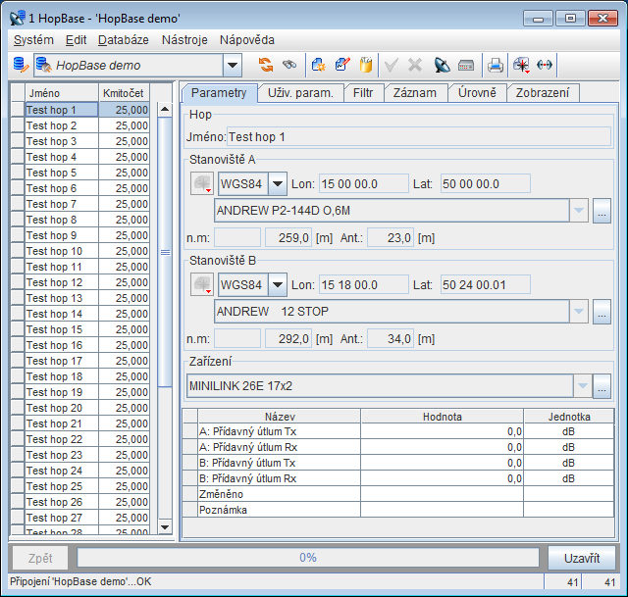Screen dimensions: 628x597
Task: Click the horizontal double-arrow toolbar icon
Action: tap(545, 66)
